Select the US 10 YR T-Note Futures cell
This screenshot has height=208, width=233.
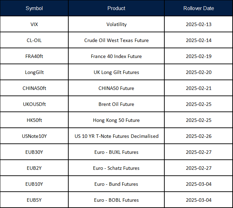pos(116,136)
